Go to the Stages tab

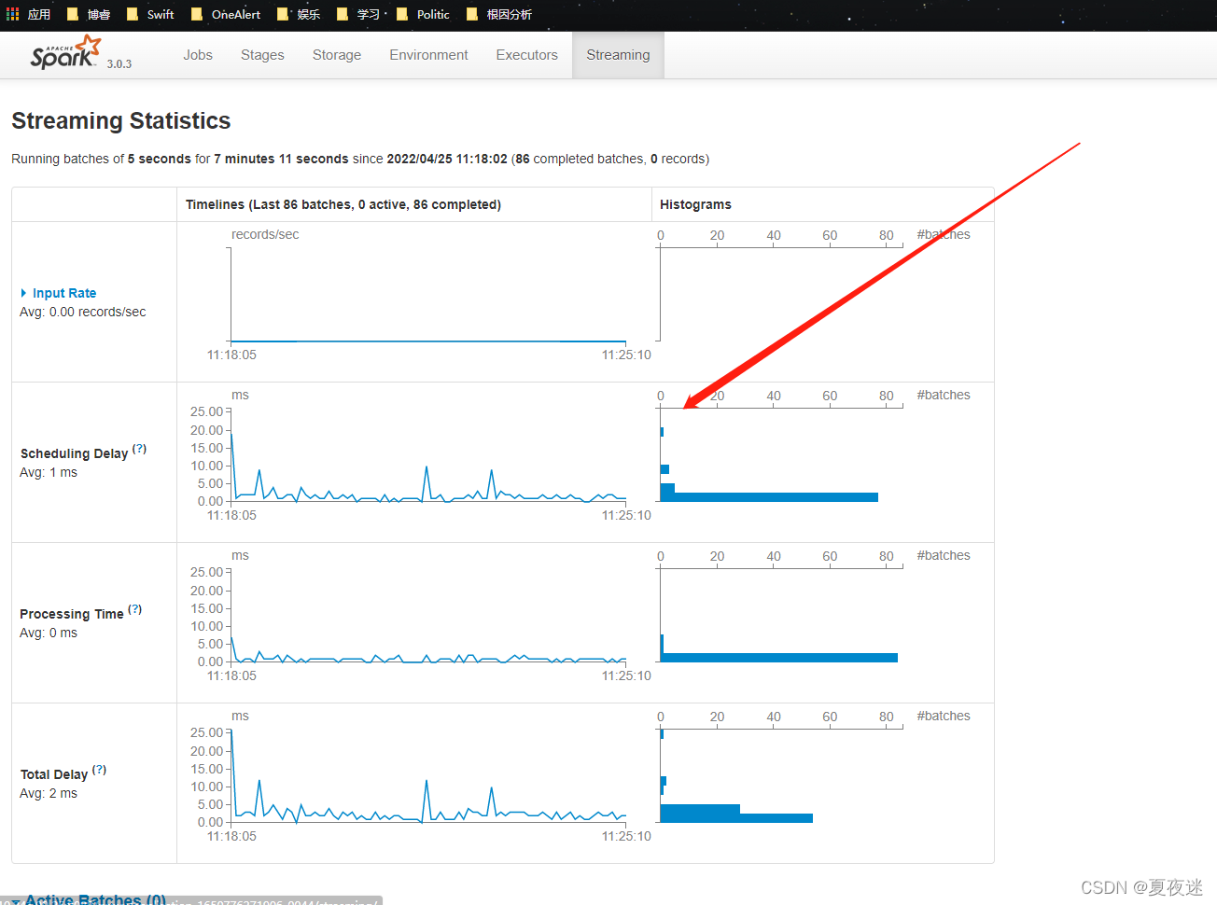pos(262,55)
